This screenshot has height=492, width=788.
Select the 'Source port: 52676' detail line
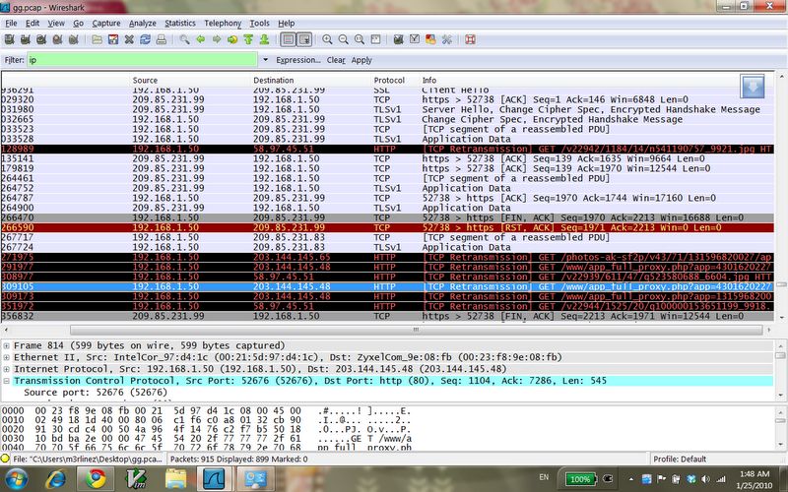[96, 392]
